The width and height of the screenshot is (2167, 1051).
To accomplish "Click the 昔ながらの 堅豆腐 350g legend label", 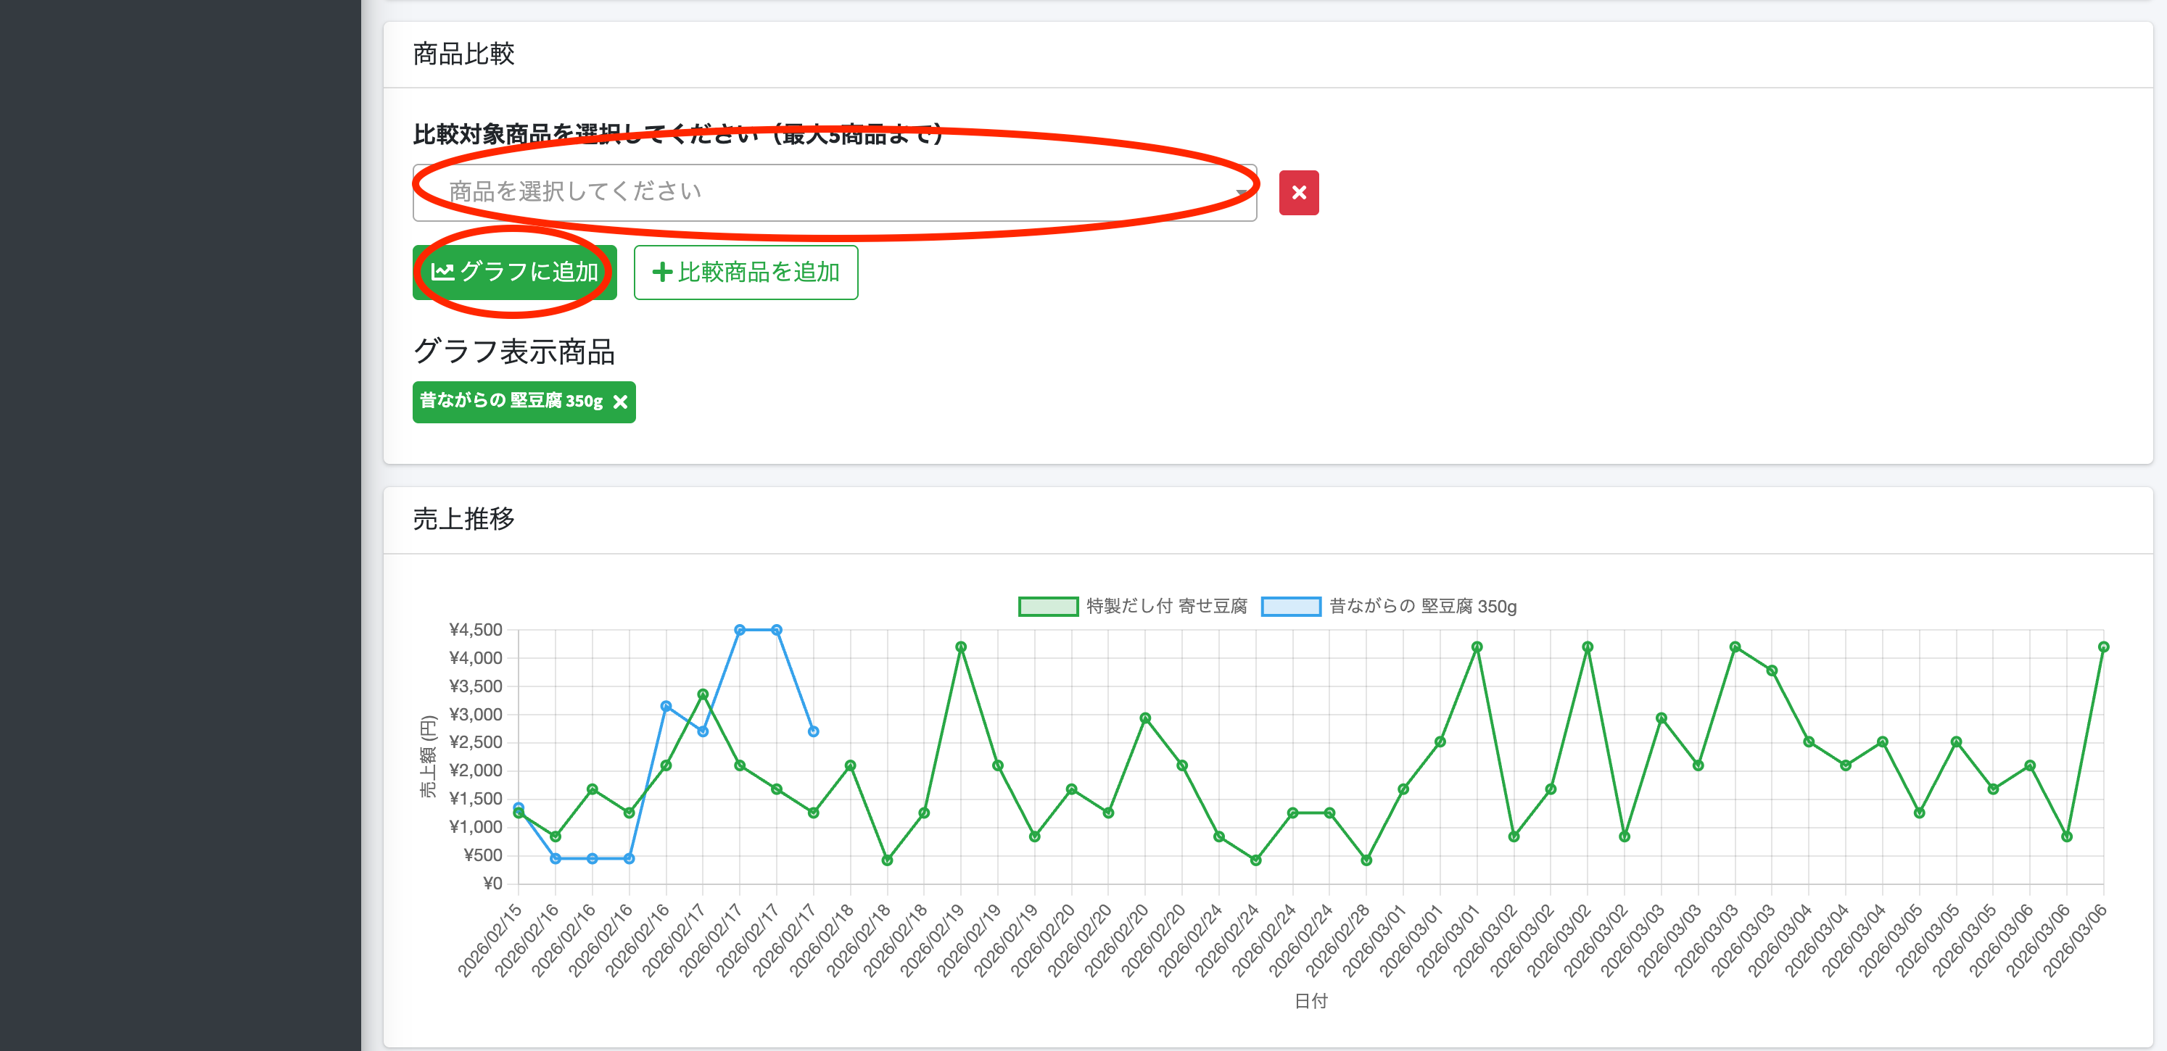I will (1422, 606).
